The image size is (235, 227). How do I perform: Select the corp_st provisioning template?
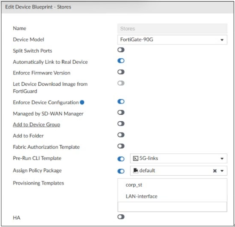(x=134, y=185)
